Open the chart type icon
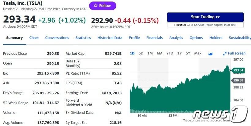Viewport: 251px width, 126px height. click(x=210, y=54)
